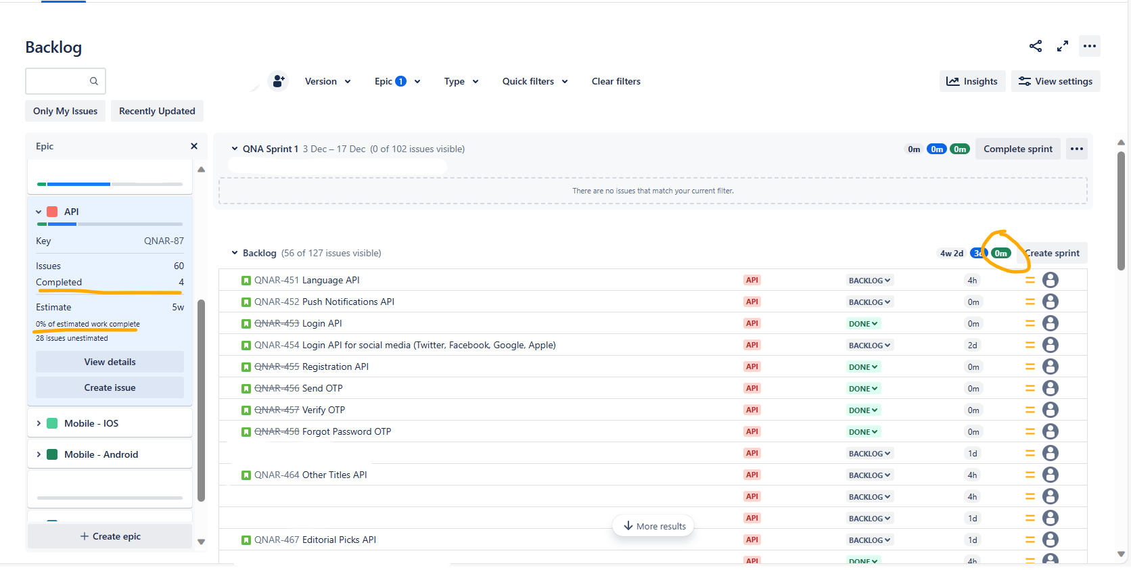The image size is (1131, 570).
Task: Open issue link QNAR-452
Action: (x=277, y=302)
